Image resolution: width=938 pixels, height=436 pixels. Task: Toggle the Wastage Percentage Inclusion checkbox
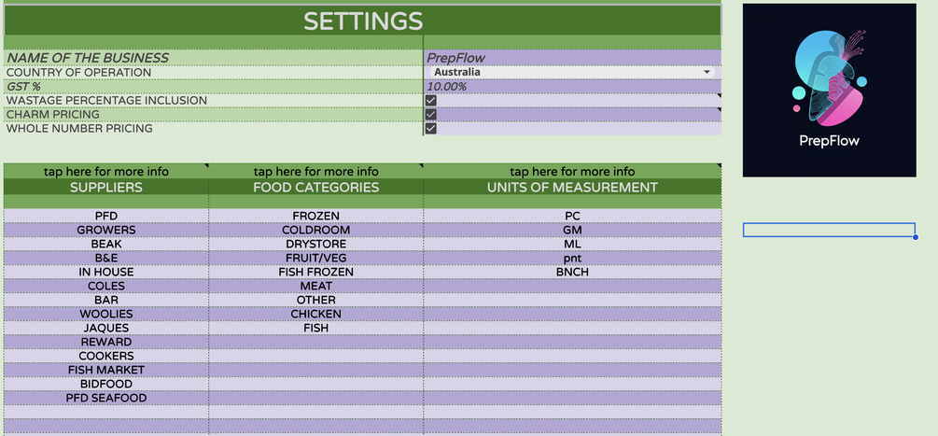[430, 101]
